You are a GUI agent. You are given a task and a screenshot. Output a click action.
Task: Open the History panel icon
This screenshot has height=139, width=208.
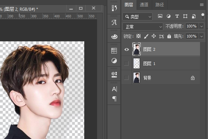coord(114,8)
